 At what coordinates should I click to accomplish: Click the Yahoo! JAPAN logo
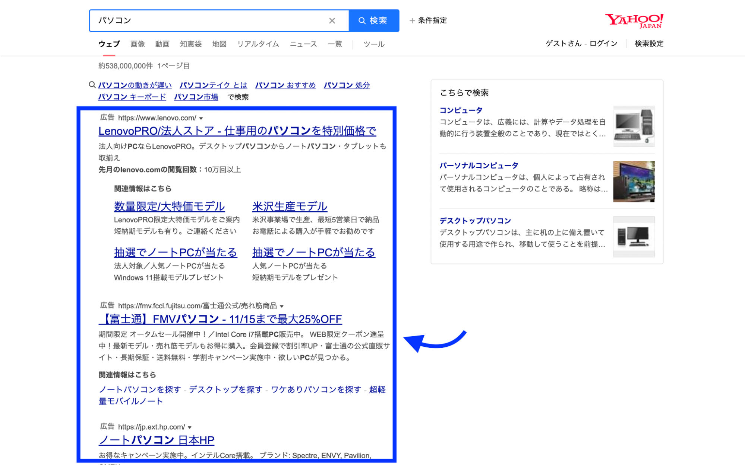coord(634,21)
